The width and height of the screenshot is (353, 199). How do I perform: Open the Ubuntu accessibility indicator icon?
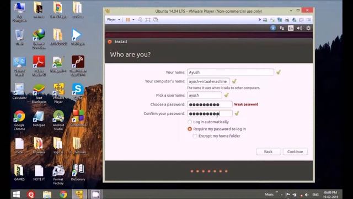(273, 28)
